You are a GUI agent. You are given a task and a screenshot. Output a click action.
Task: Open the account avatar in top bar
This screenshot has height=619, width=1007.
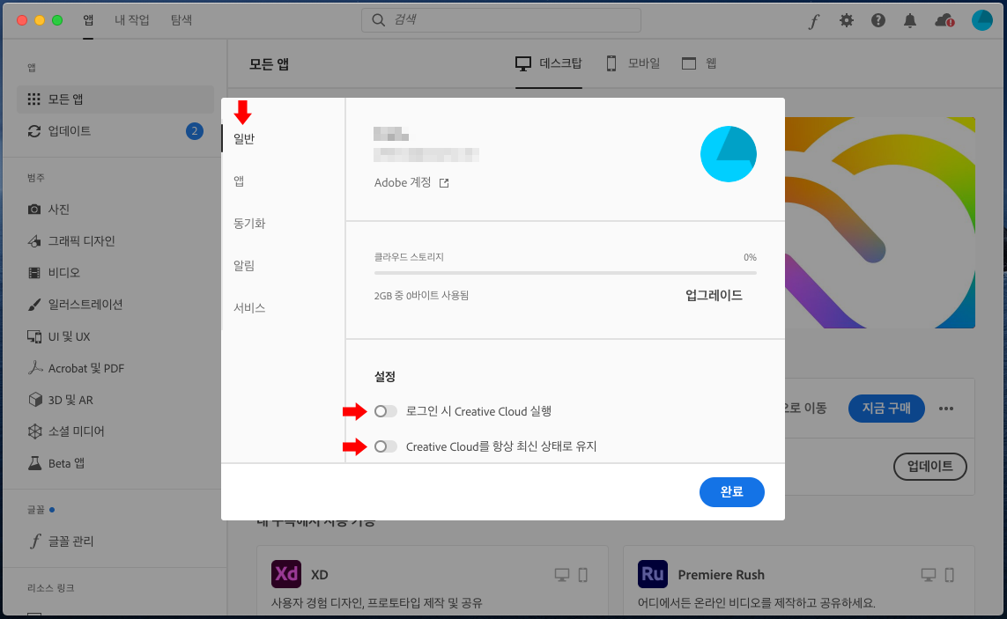coord(982,20)
